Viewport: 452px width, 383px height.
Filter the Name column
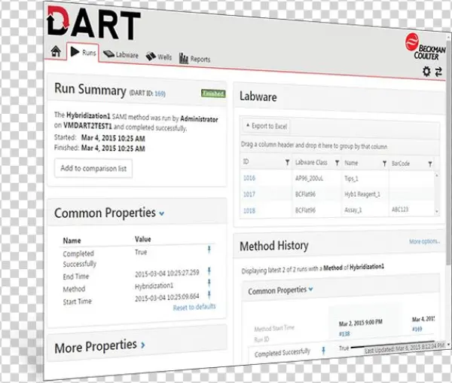384,164
